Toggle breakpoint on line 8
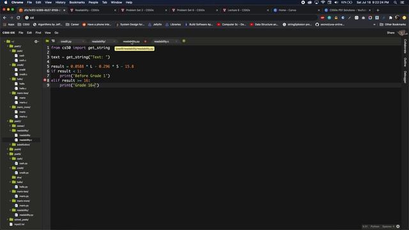Image resolution: width=409 pixels, height=230 pixels. click(45, 80)
